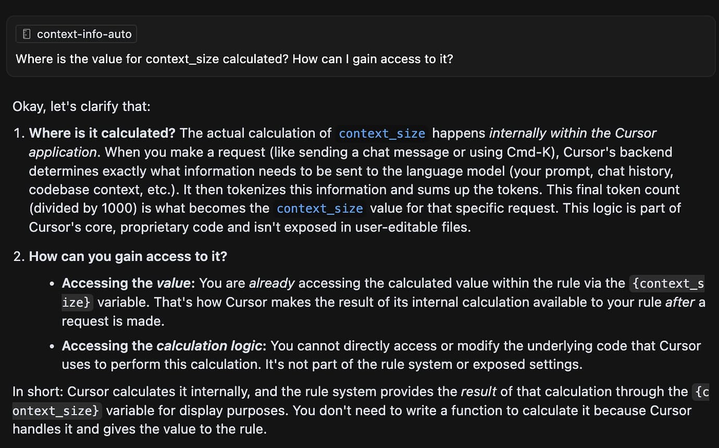This screenshot has width=719, height=448.
Task: Click the {context_s code fragment in the first bullet
Action: pos(667,283)
